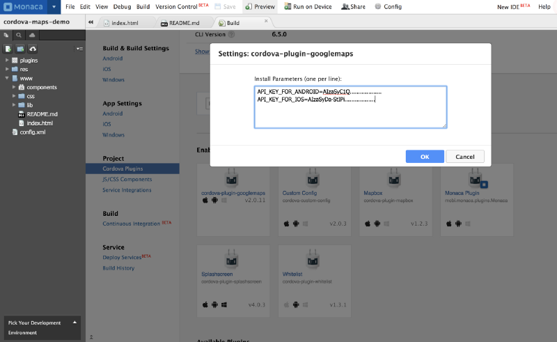The image size is (557, 342).
Task: Click the CLI Version help icon
Action: (231, 35)
